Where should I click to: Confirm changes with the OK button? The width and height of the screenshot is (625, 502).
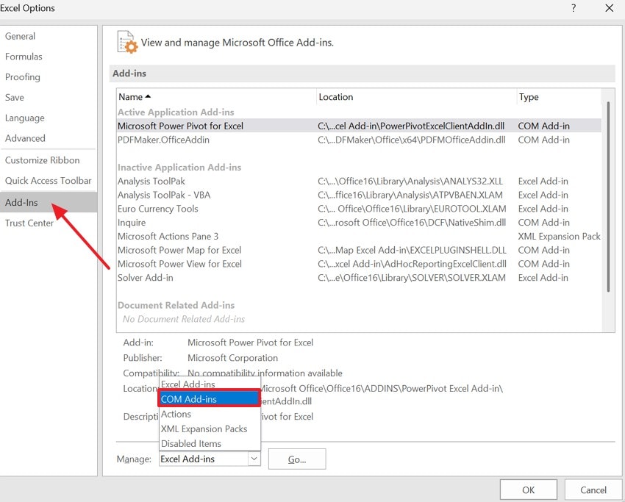point(528,490)
